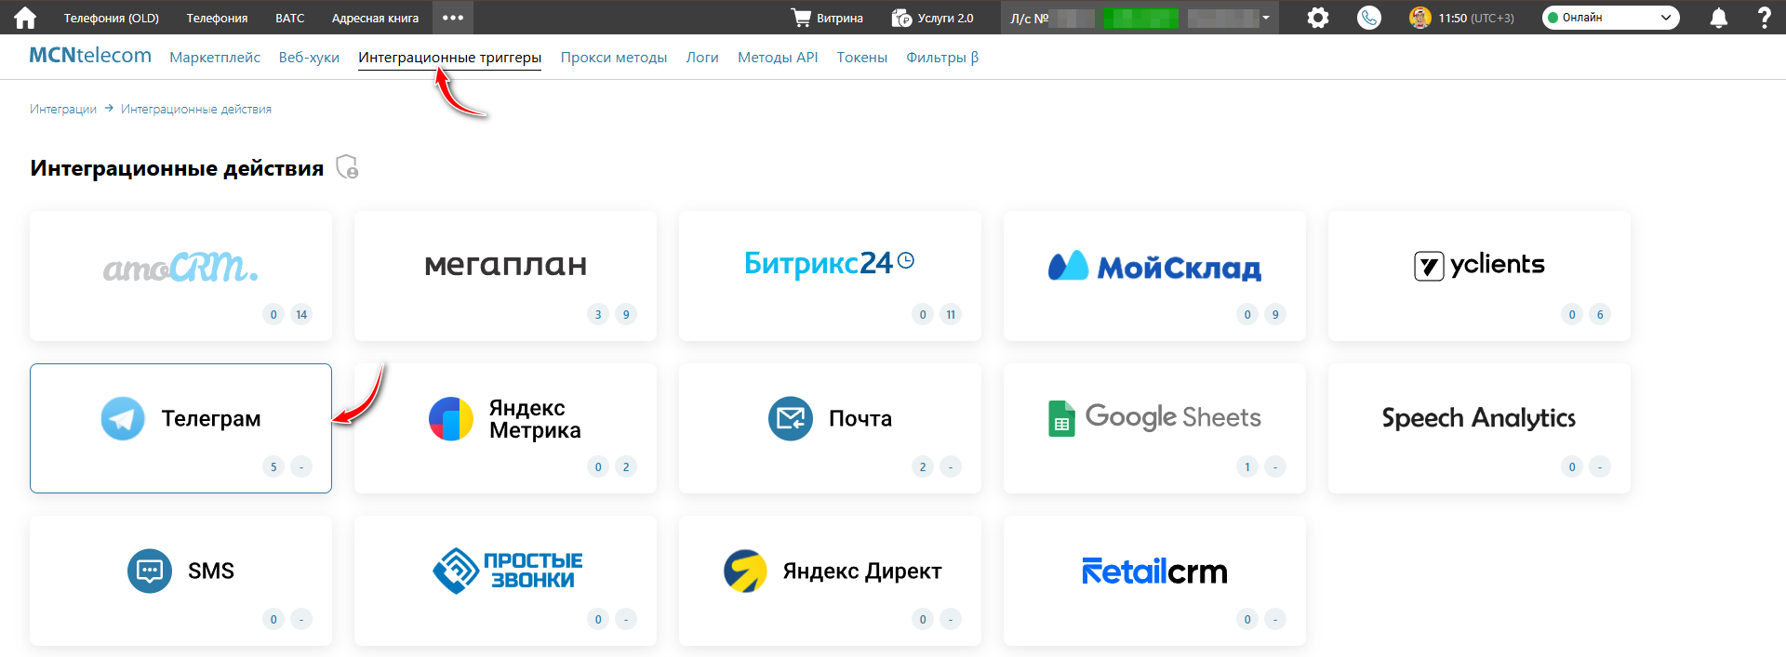The height and width of the screenshot is (657, 1786).
Task: Open Адресная книга menu item
Action: (375, 18)
